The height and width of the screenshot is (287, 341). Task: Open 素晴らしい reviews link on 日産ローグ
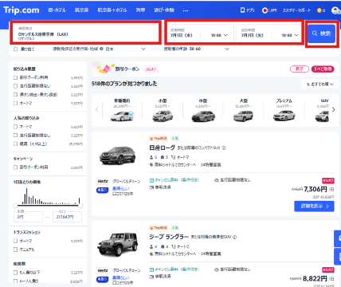pos(121,188)
